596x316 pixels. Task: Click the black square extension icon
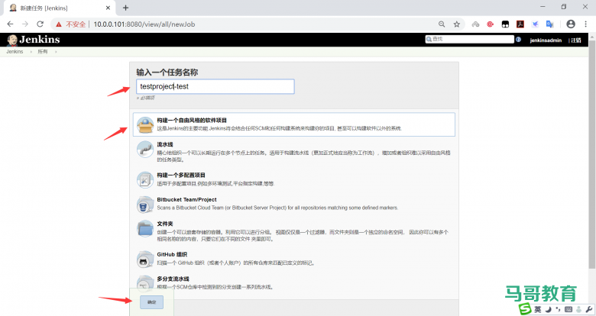coord(505,24)
